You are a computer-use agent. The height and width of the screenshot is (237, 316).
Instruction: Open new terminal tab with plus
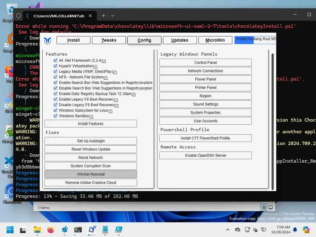click(x=103, y=16)
